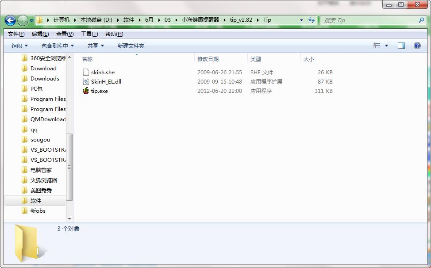The height and width of the screenshot is (268, 431).
Task: Click the search Tip input field
Action: [369, 20]
